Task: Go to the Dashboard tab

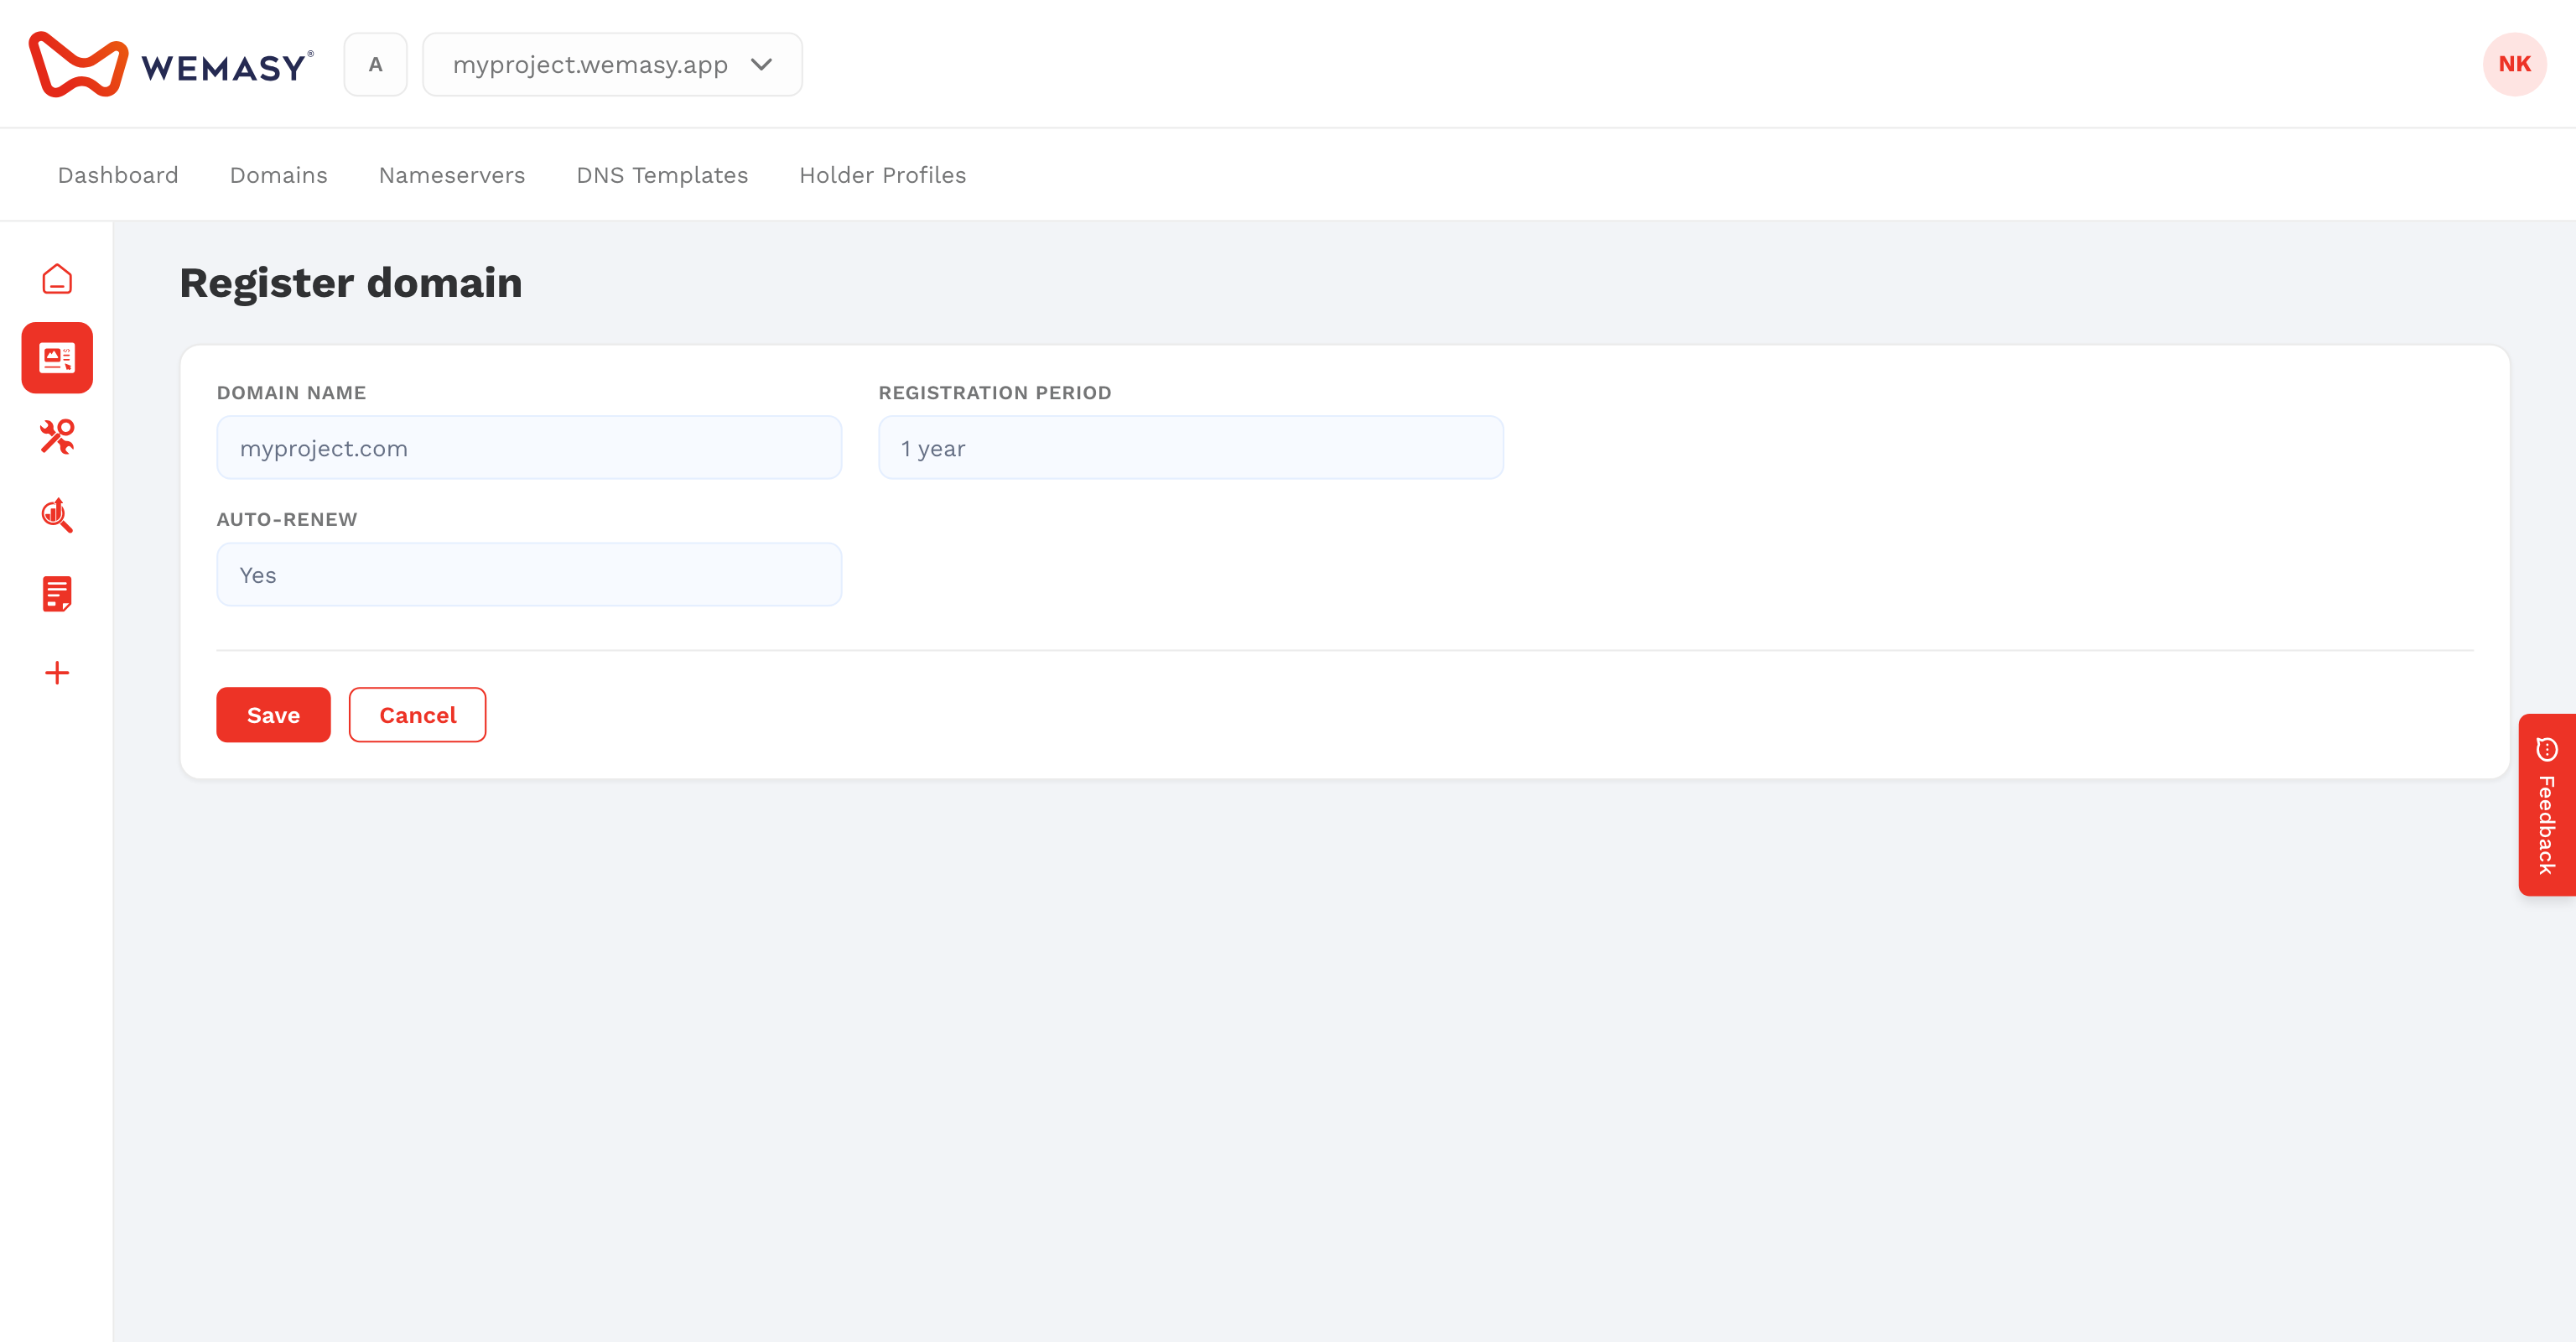Action: (118, 175)
